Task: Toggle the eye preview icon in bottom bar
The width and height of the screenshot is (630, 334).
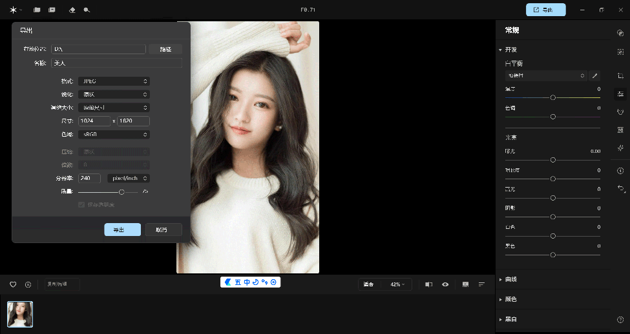Action: [445, 284]
